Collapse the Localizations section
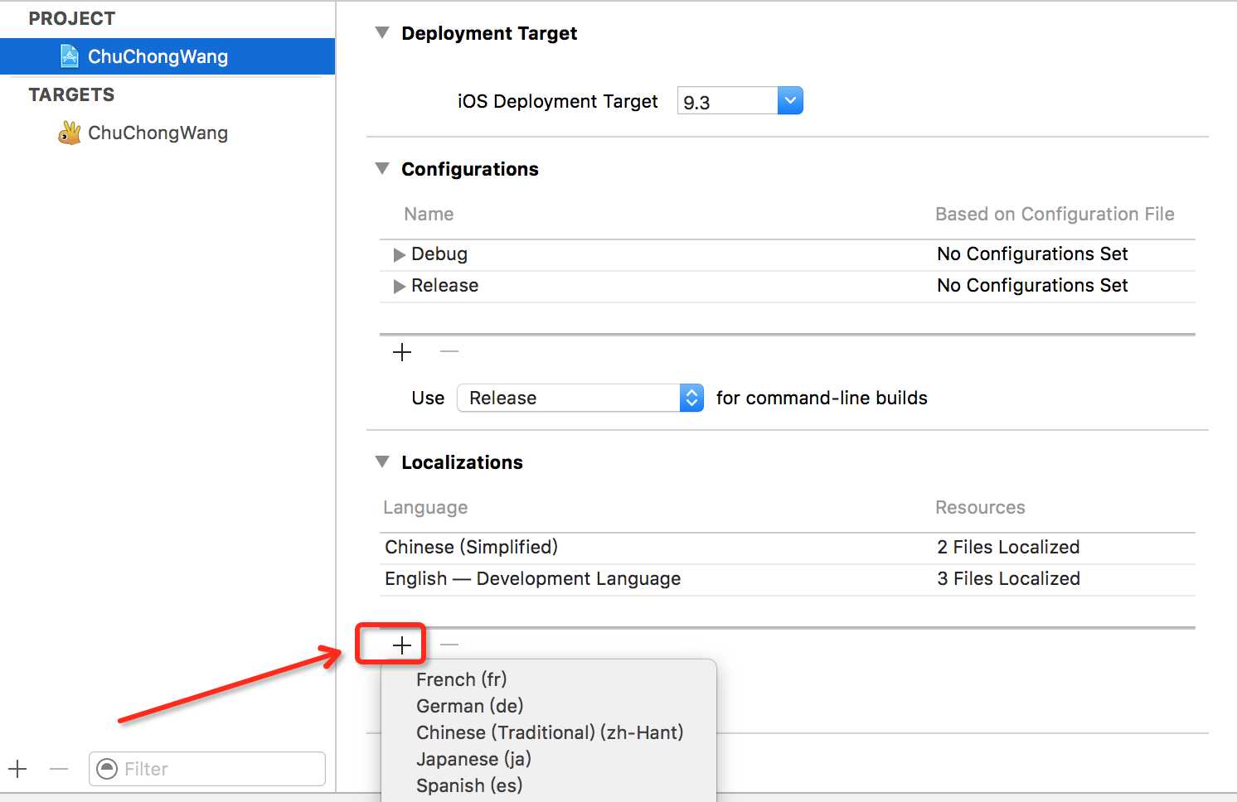 pyautogui.click(x=382, y=462)
